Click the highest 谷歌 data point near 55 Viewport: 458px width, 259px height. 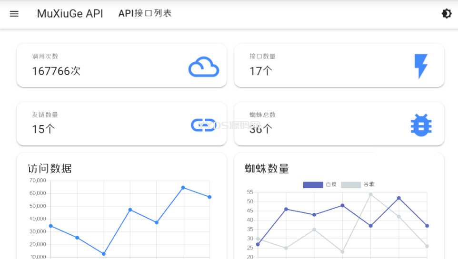pos(370,194)
